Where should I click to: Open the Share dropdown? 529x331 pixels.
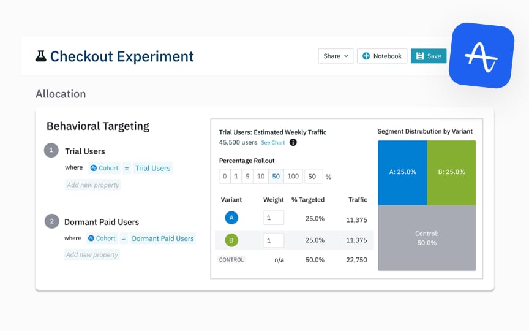336,56
